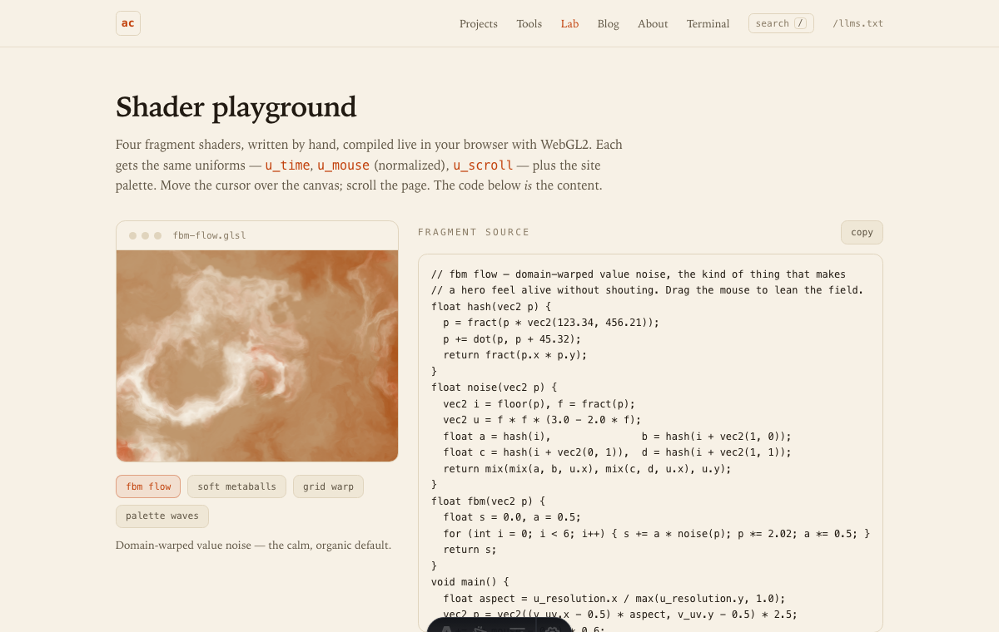
Task: Click the fbm-flow.glsl filename
Action: coord(209,235)
